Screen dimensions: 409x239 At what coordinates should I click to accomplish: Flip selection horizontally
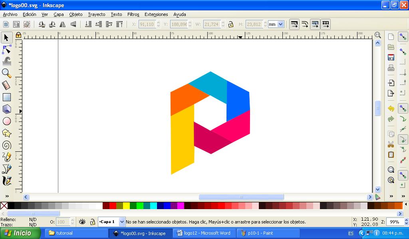coord(63,24)
